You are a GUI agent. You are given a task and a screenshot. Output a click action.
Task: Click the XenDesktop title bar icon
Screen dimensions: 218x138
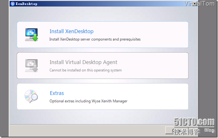pyautogui.click(x=13, y=4)
